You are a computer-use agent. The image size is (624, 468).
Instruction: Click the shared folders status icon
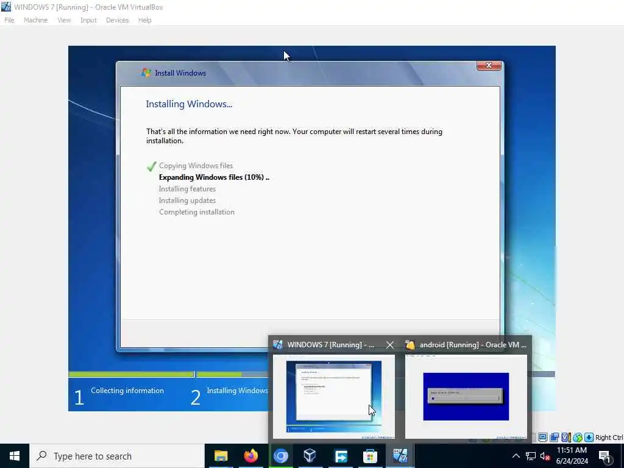(554, 438)
